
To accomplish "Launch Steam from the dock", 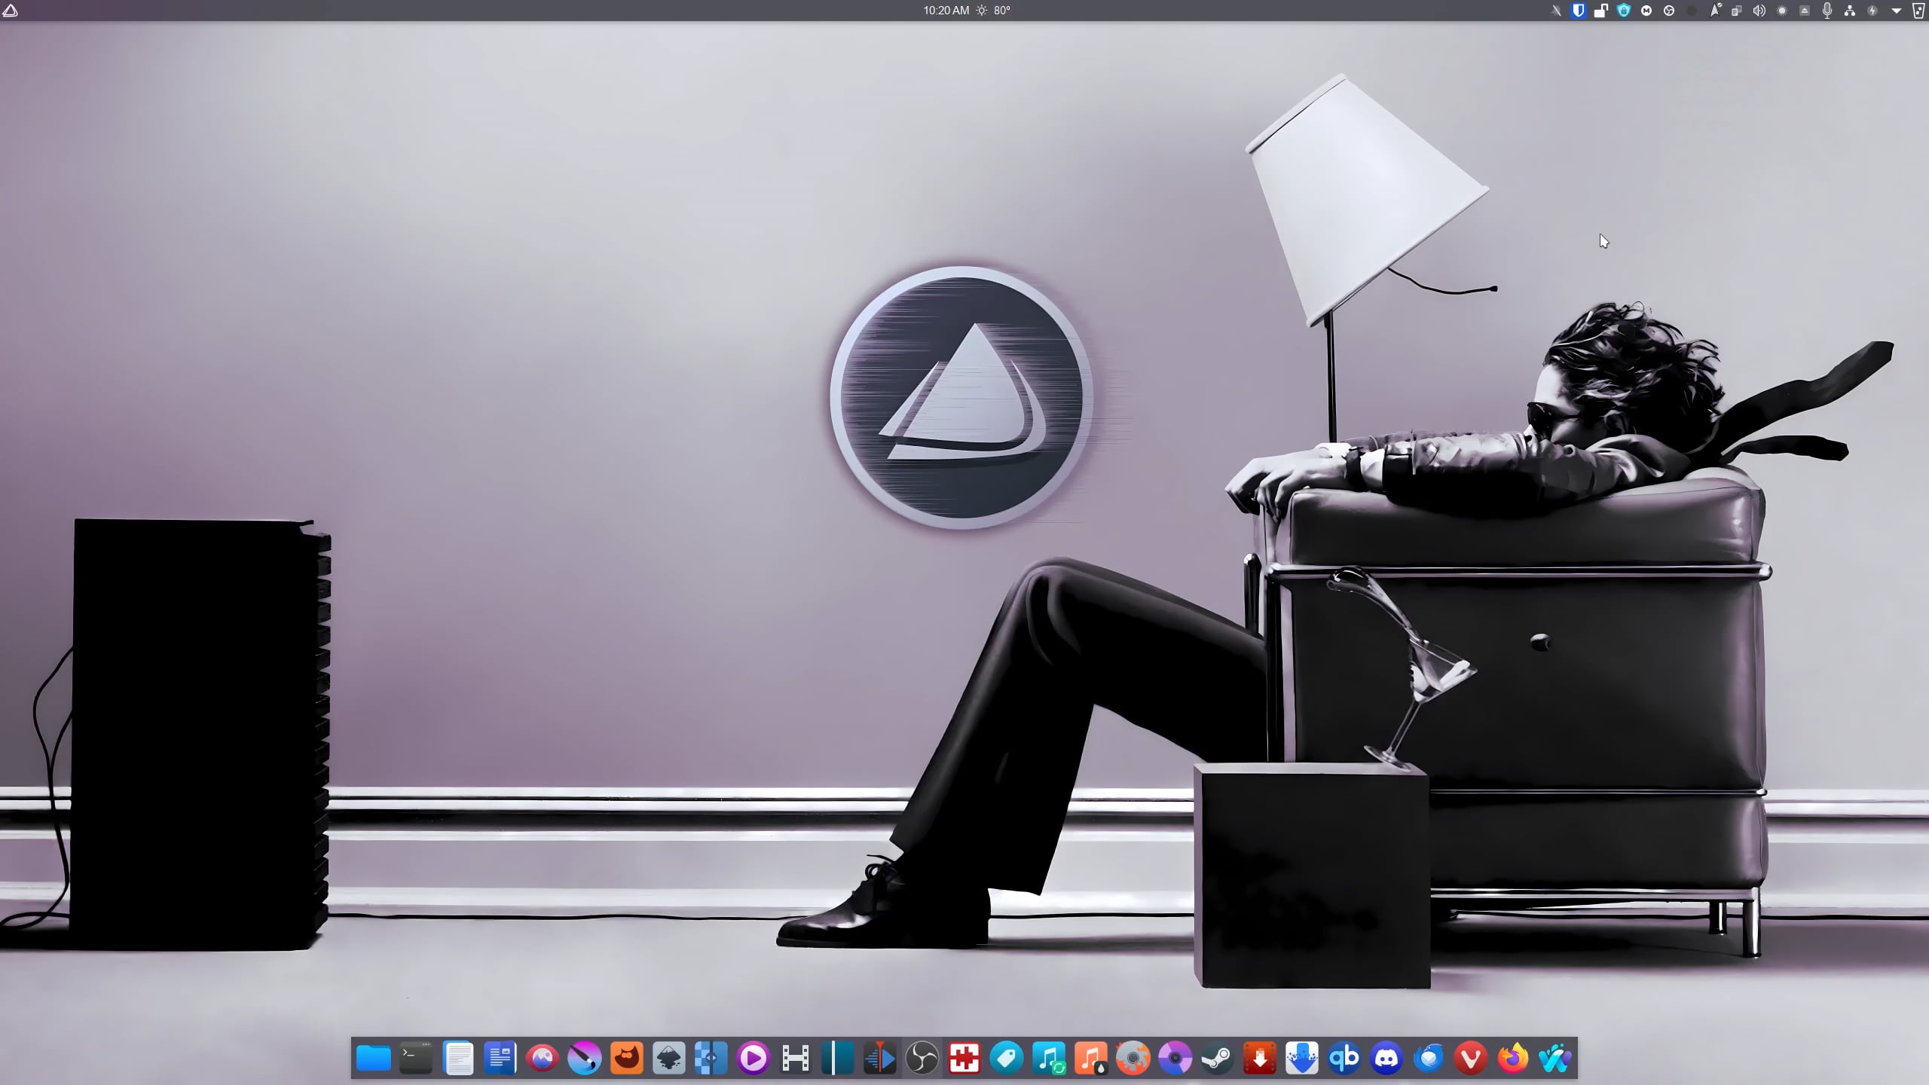I will [x=1217, y=1059].
